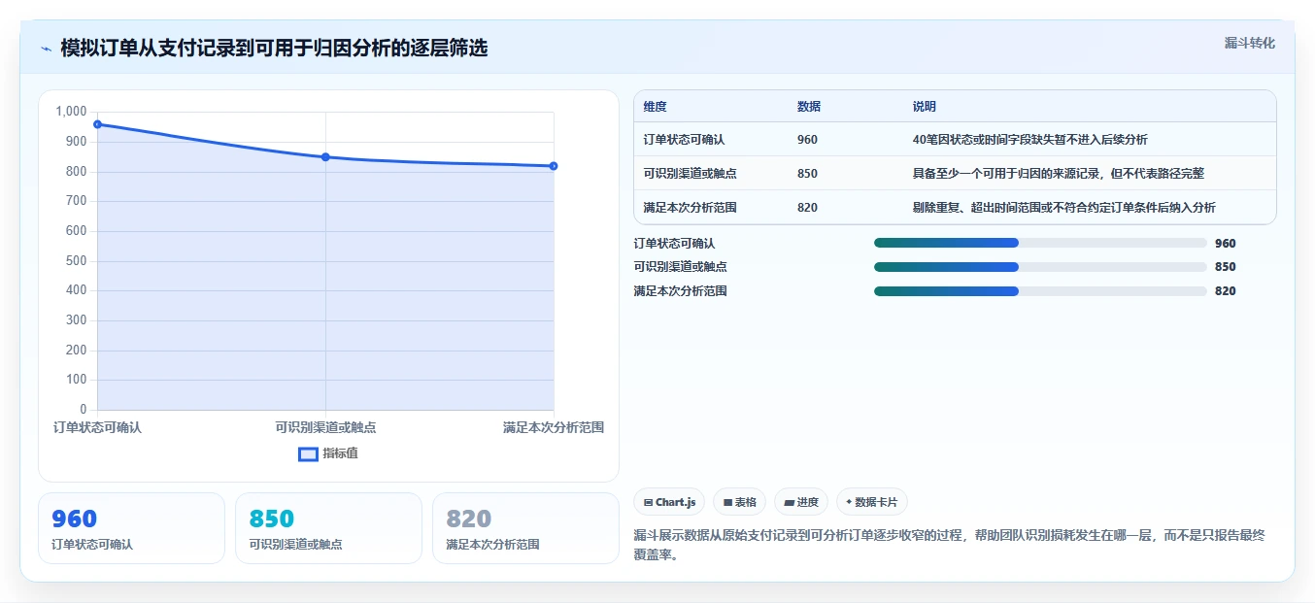The image size is (1315, 603).
Task: Click x-axis label 可识别渠道或触点
Action: coord(325,427)
